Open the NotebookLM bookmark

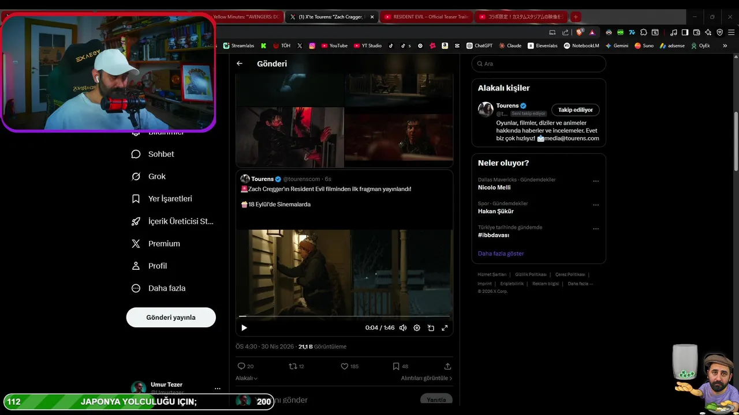581,46
